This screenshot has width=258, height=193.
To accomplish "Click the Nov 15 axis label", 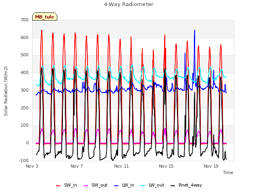I will (166, 166).
